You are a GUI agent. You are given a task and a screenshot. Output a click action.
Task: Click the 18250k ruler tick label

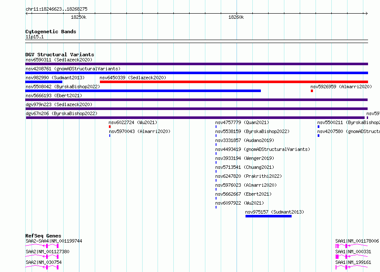coord(79,17)
